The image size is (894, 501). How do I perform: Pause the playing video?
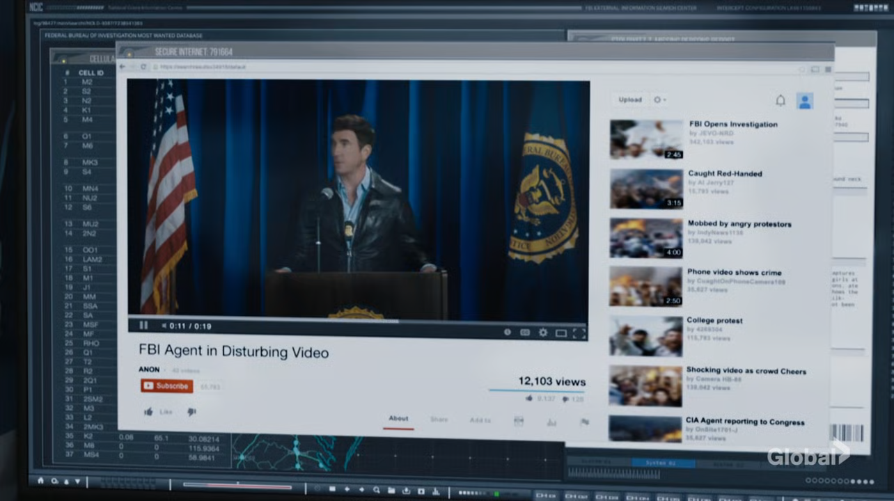(x=144, y=325)
